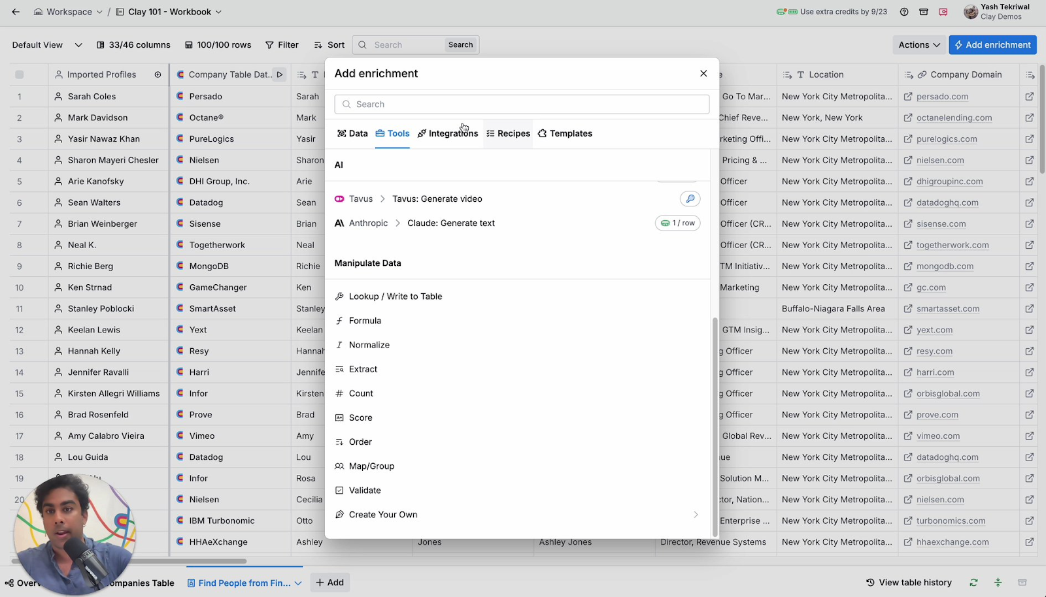Open the help question mark icon
1046x597 pixels.
click(904, 12)
